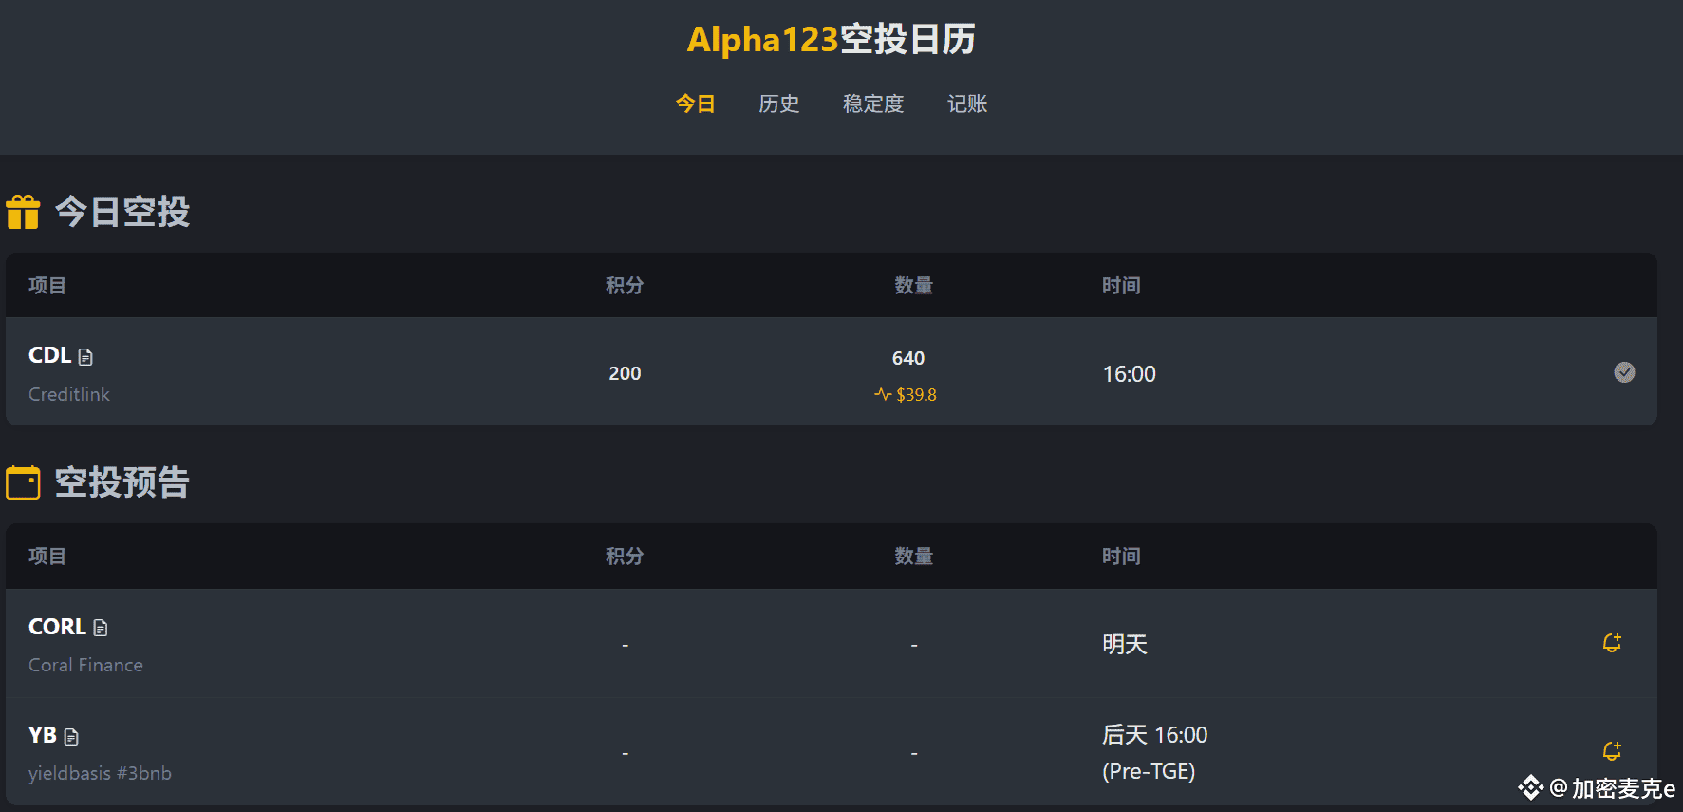Image resolution: width=1683 pixels, height=812 pixels.
Task: Enable the reminder bell for YB
Action: [x=1612, y=751]
